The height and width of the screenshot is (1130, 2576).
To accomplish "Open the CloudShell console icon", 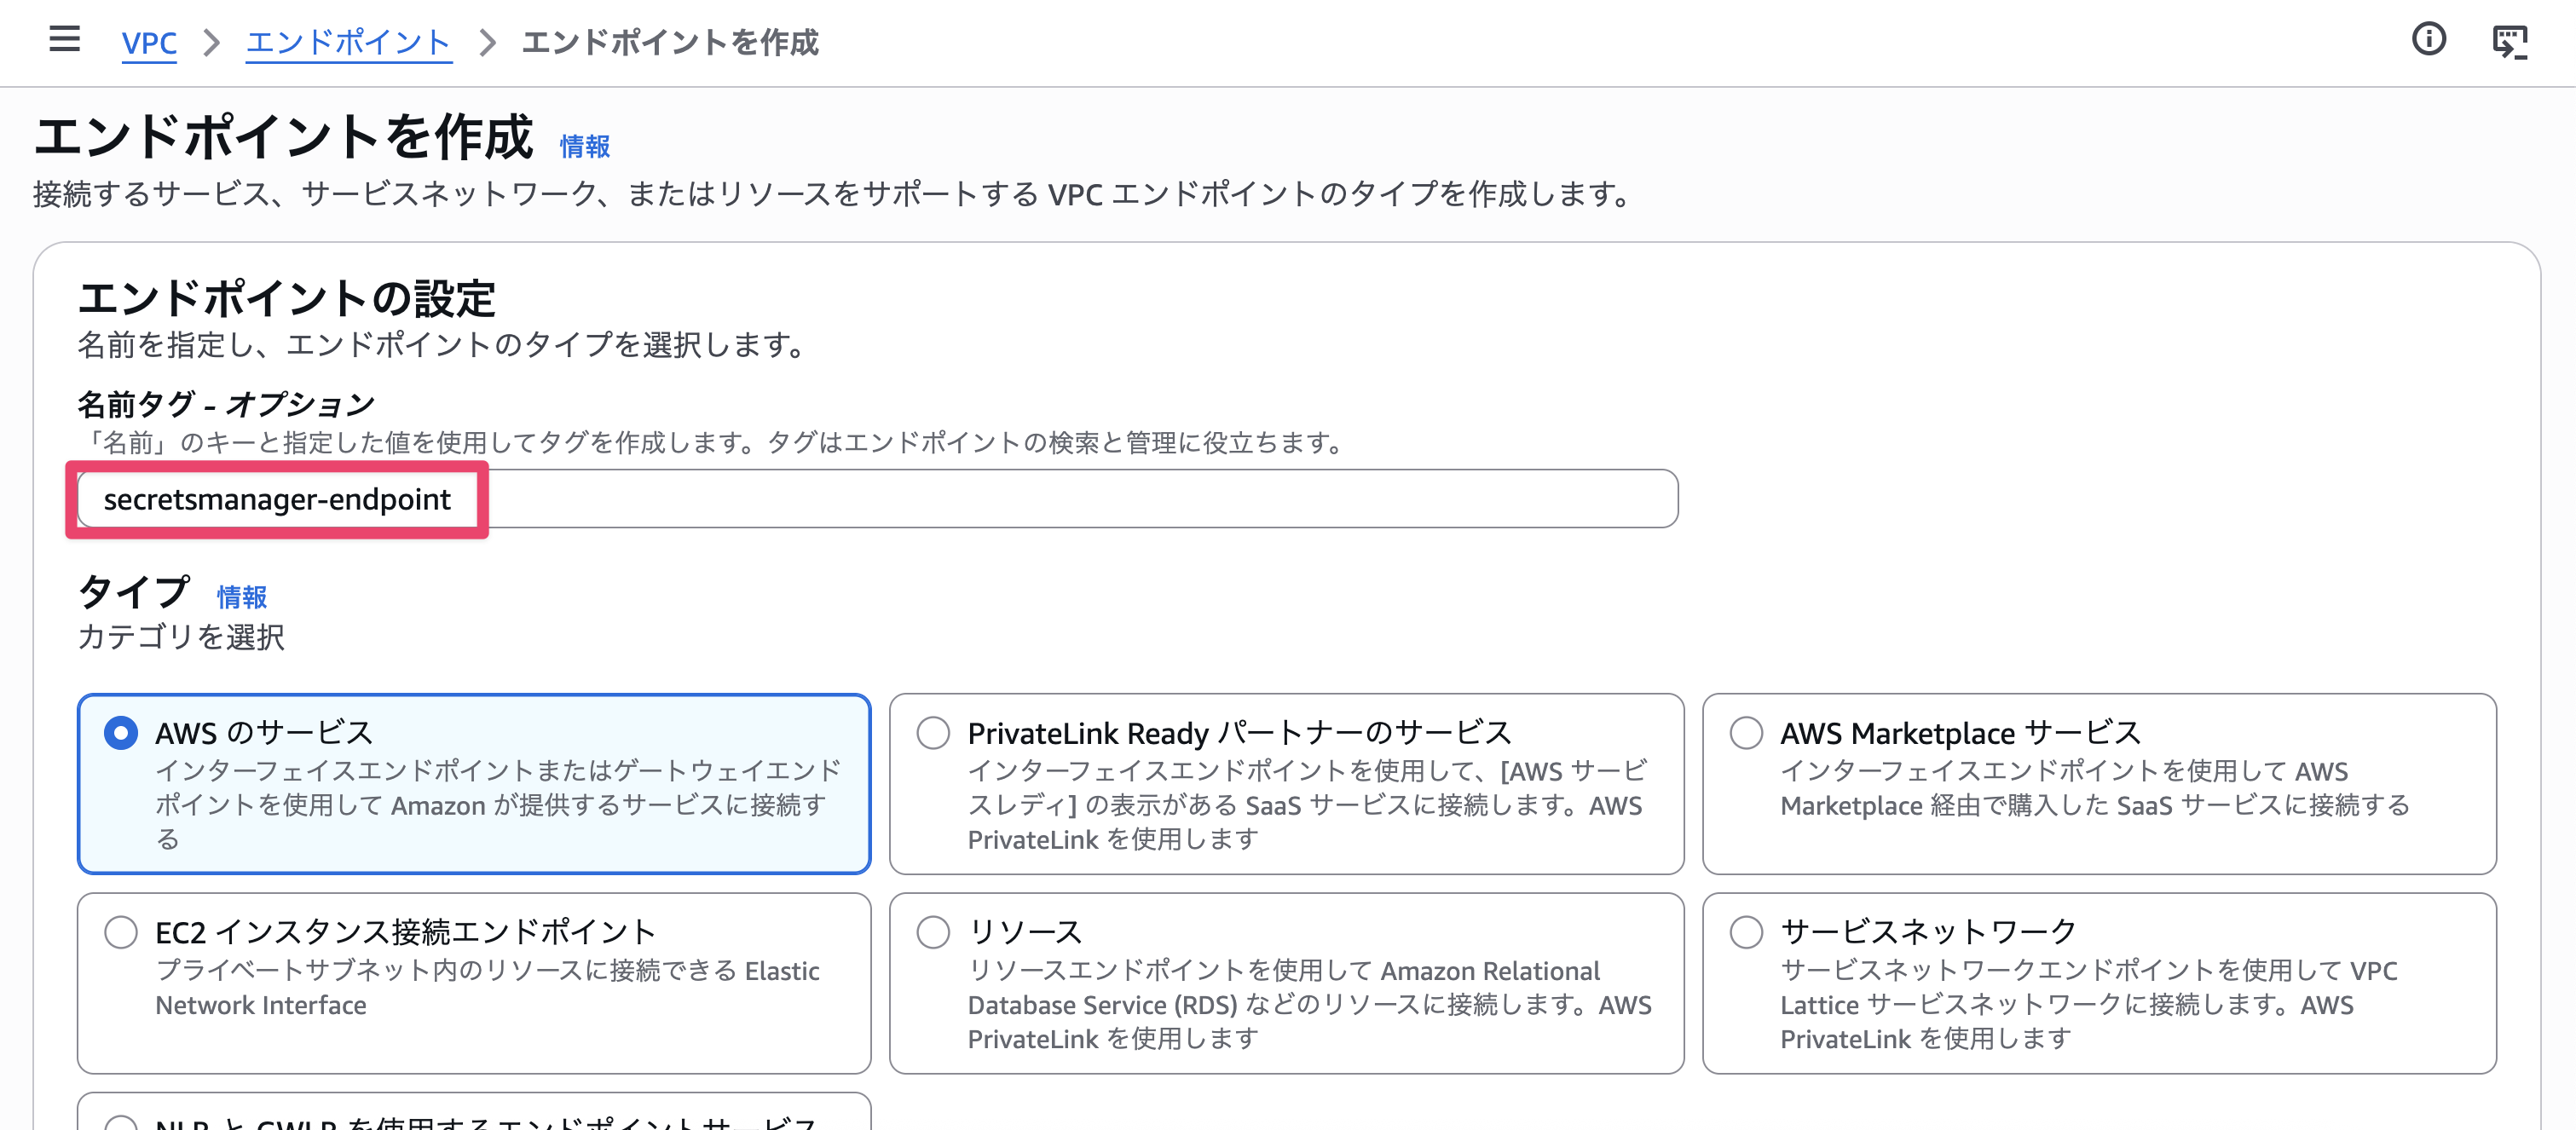I will [2510, 42].
